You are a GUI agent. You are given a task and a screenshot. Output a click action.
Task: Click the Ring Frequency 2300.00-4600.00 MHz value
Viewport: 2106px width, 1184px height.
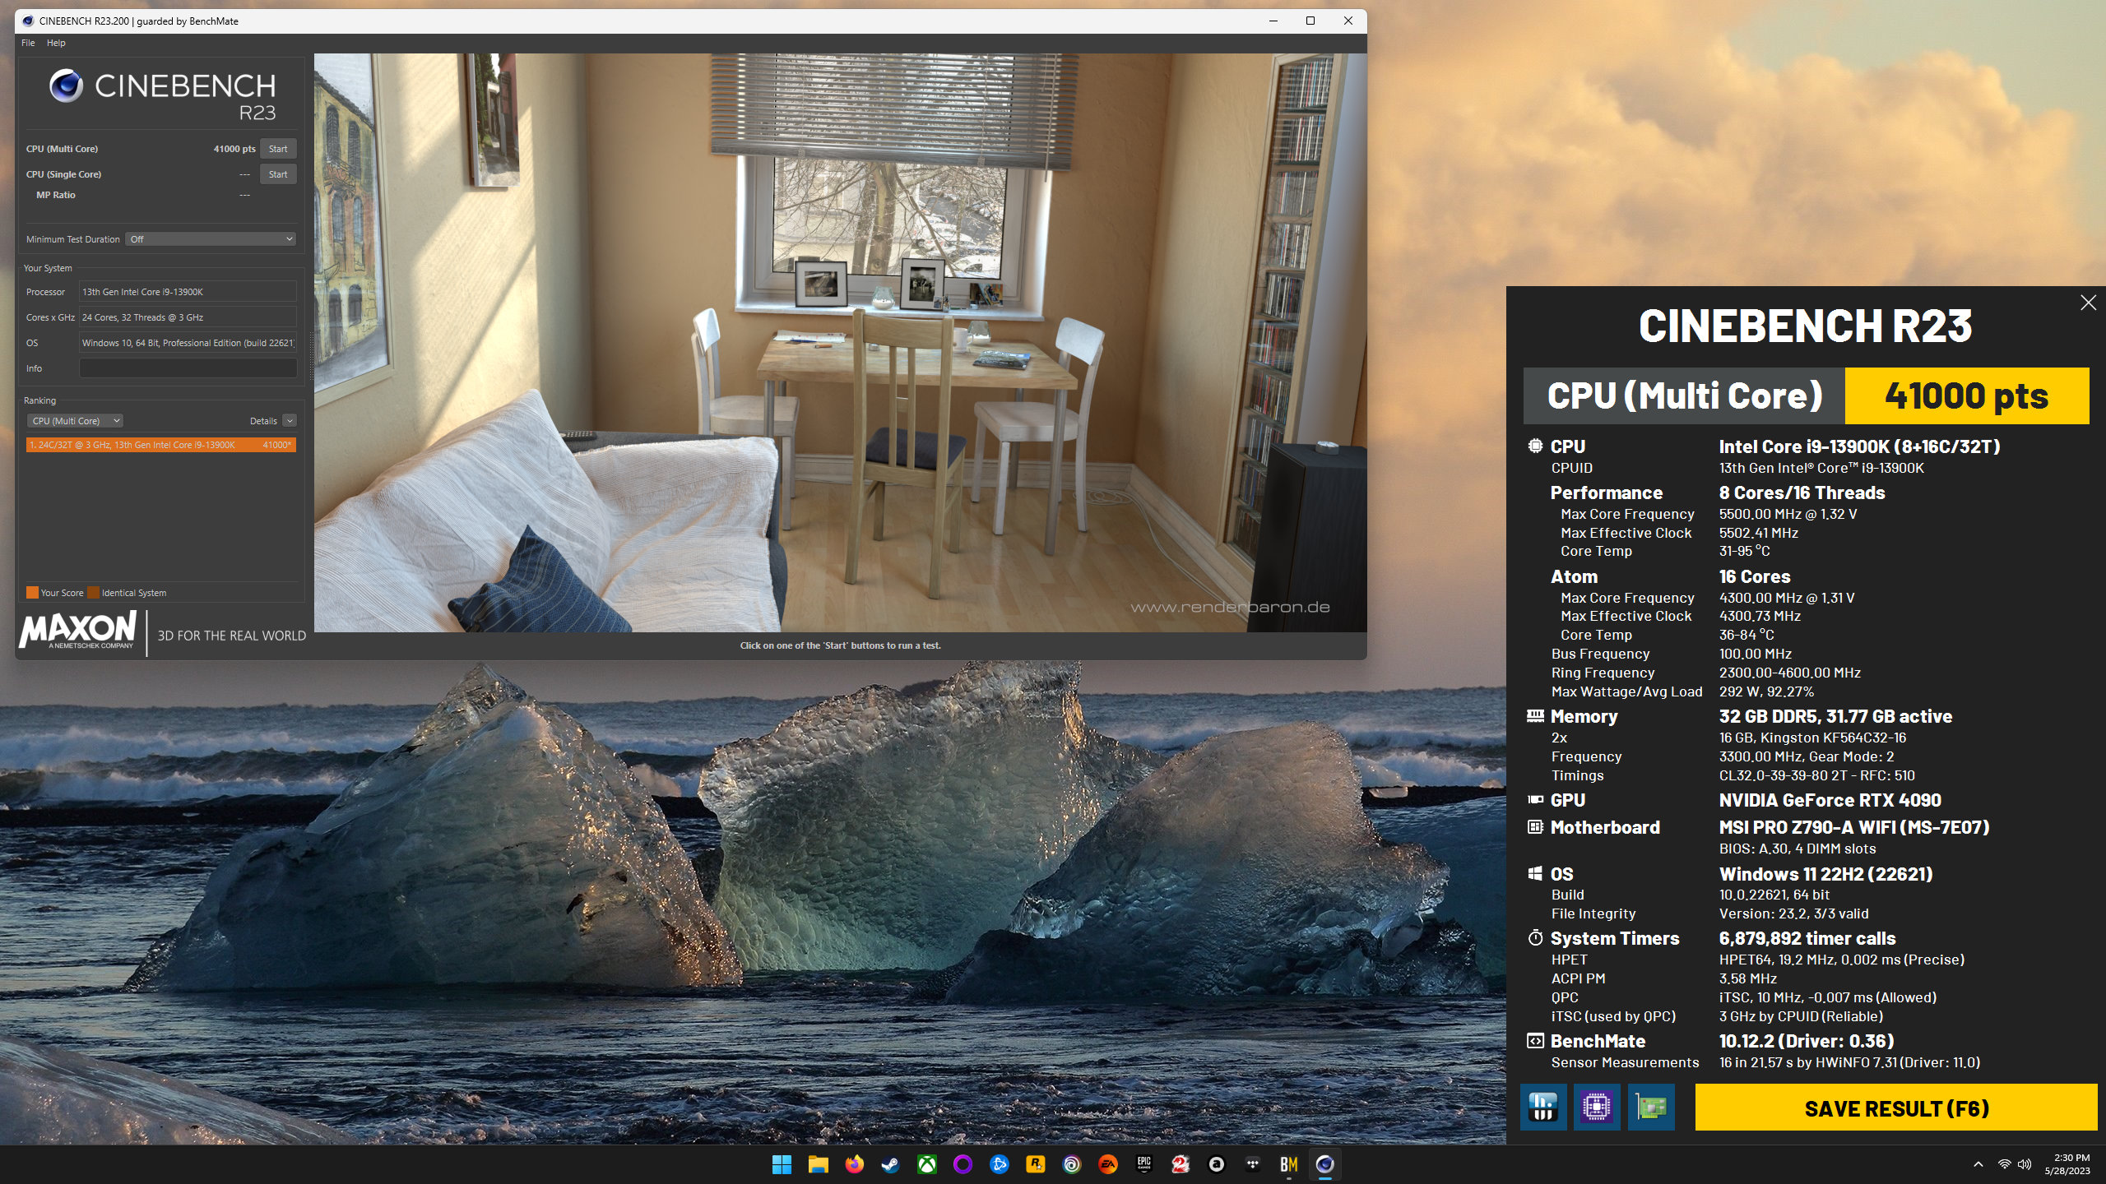[1789, 673]
